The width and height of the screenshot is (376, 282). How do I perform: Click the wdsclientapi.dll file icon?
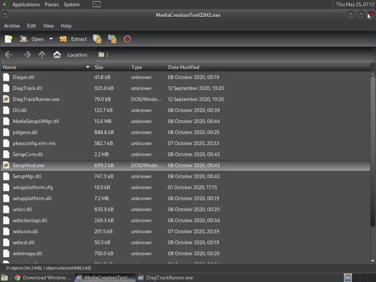click(6, 221)
